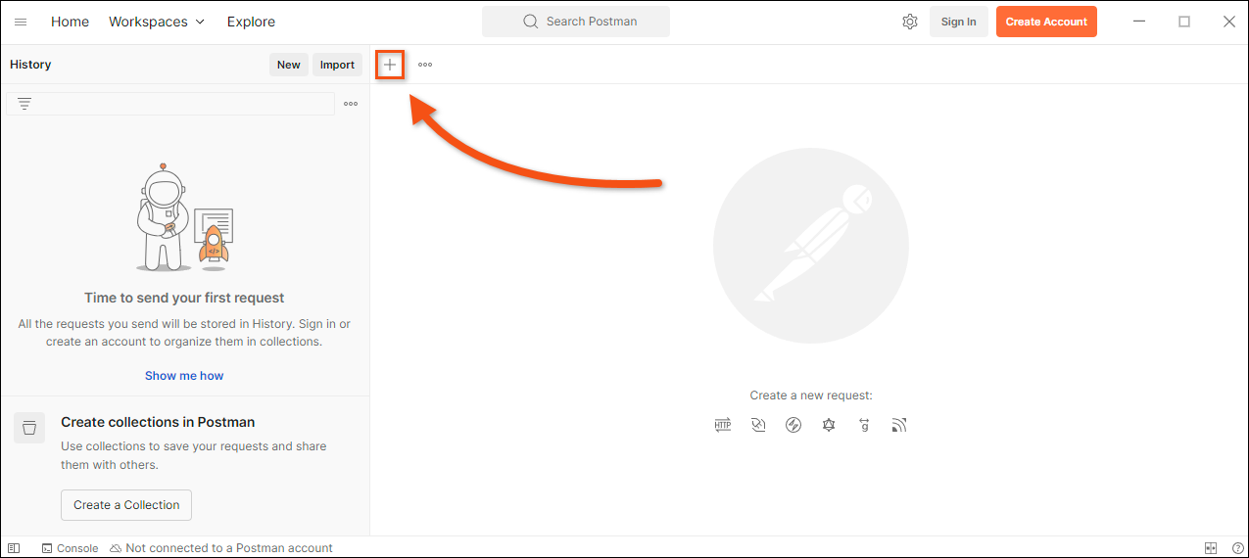Click the Create a Collection button
The width and height of the screenshot is (1249, 558).
click(126, 505)
